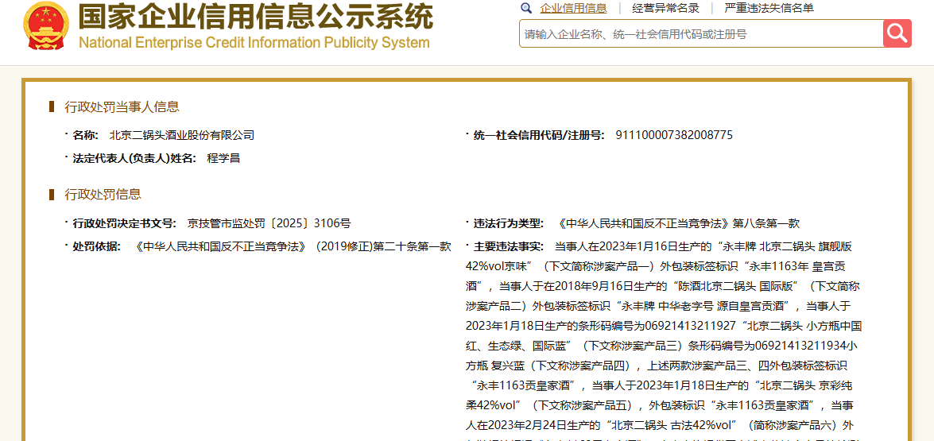Click the 行政处罚当事人信息 section heading
This screenshot has height=441, width=934.
point(122,106)
